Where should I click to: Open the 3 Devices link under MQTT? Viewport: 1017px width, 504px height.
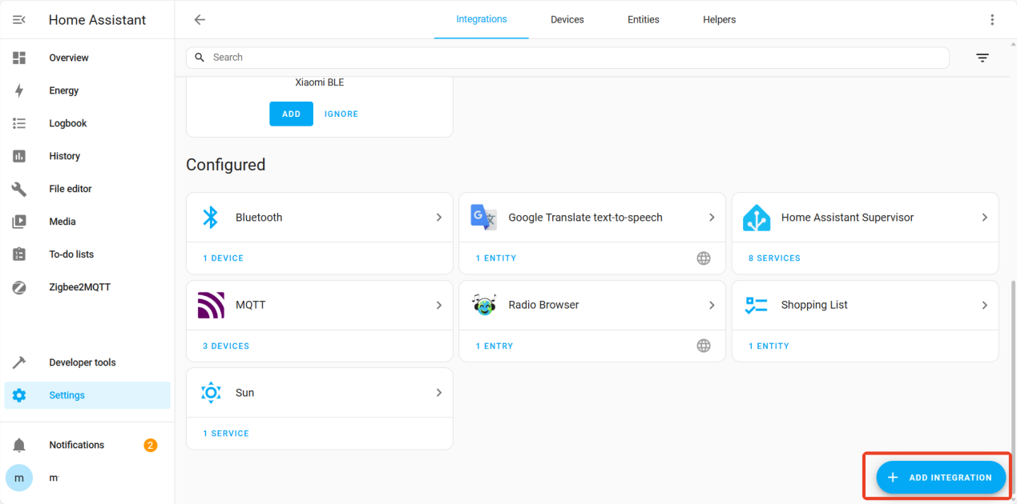pos(226,346)
